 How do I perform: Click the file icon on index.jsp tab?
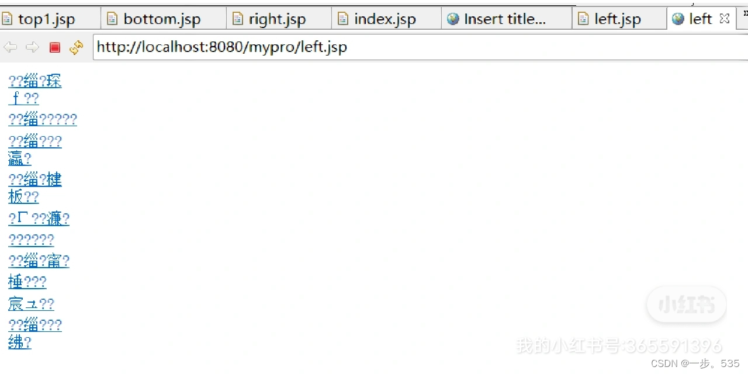(x=344, y=19)
